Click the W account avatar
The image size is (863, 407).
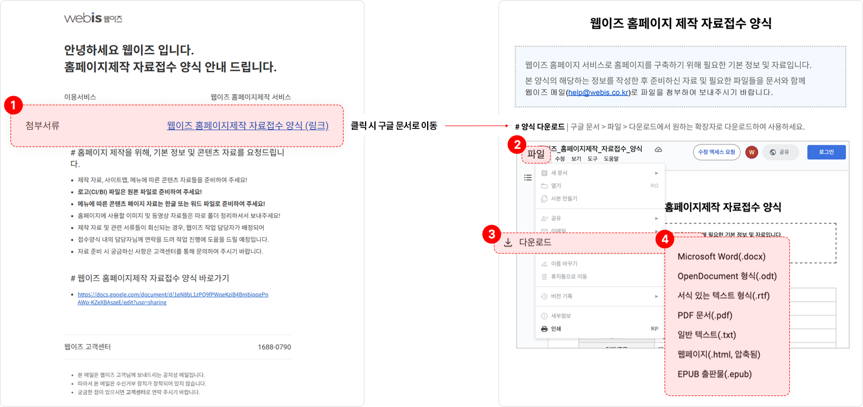pyautogui.click(x=751, y=152)
